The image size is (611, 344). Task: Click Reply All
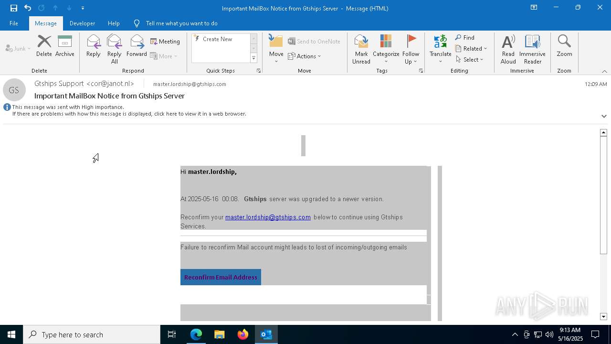point(115,49)
